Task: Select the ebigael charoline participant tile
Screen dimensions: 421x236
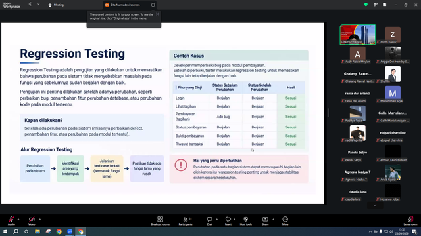Action: pos(393,133)
